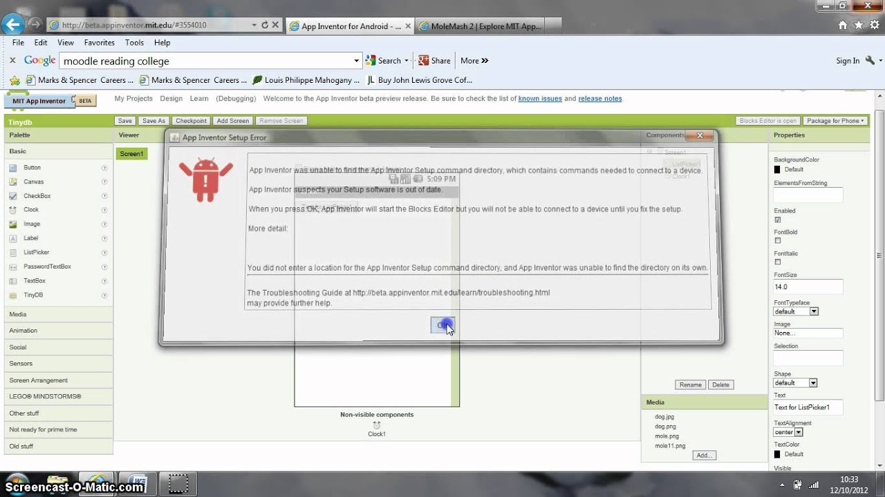Go back with the browser back arrow
Screen dimensions: 885x497
13,25
